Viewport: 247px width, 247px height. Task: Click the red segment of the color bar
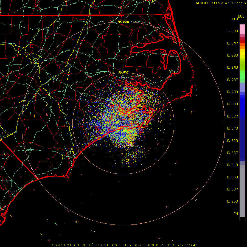point(242,41)
